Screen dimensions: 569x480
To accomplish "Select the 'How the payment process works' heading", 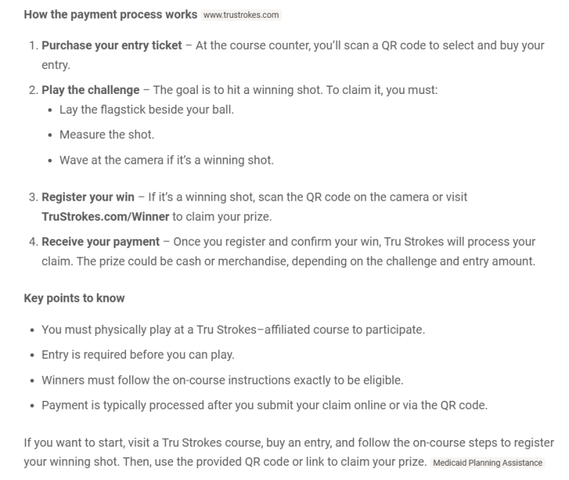I will (x=110, y=14).
